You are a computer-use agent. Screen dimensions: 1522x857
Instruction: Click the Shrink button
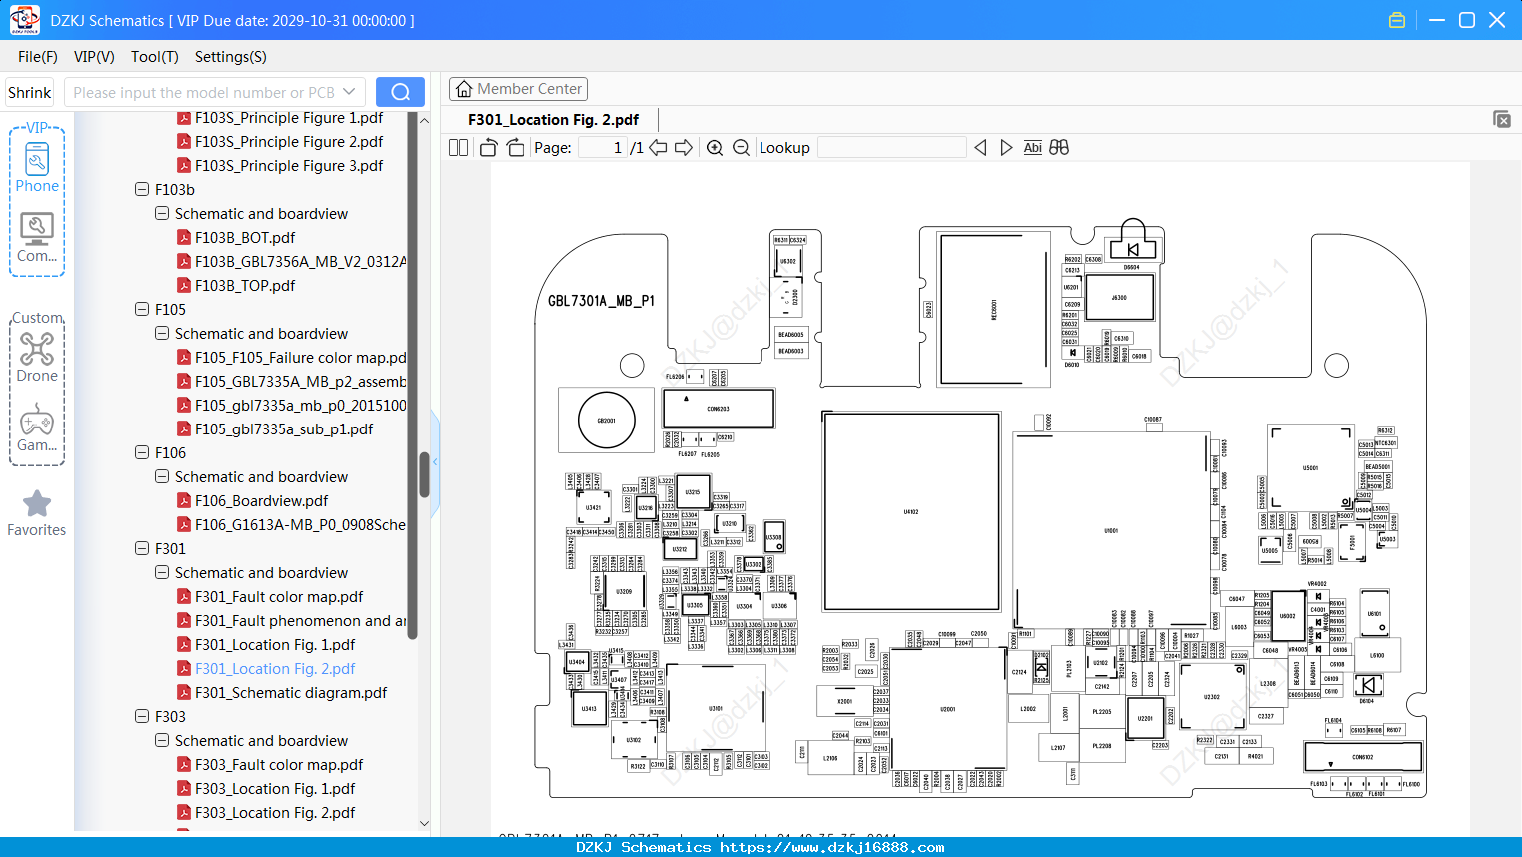pyautogui.click(x=29, y=92)
